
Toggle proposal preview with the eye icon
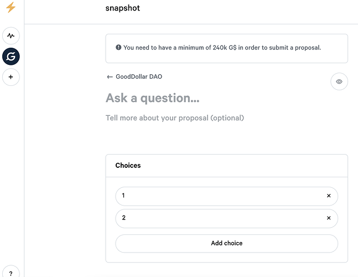tap(339, 81)
